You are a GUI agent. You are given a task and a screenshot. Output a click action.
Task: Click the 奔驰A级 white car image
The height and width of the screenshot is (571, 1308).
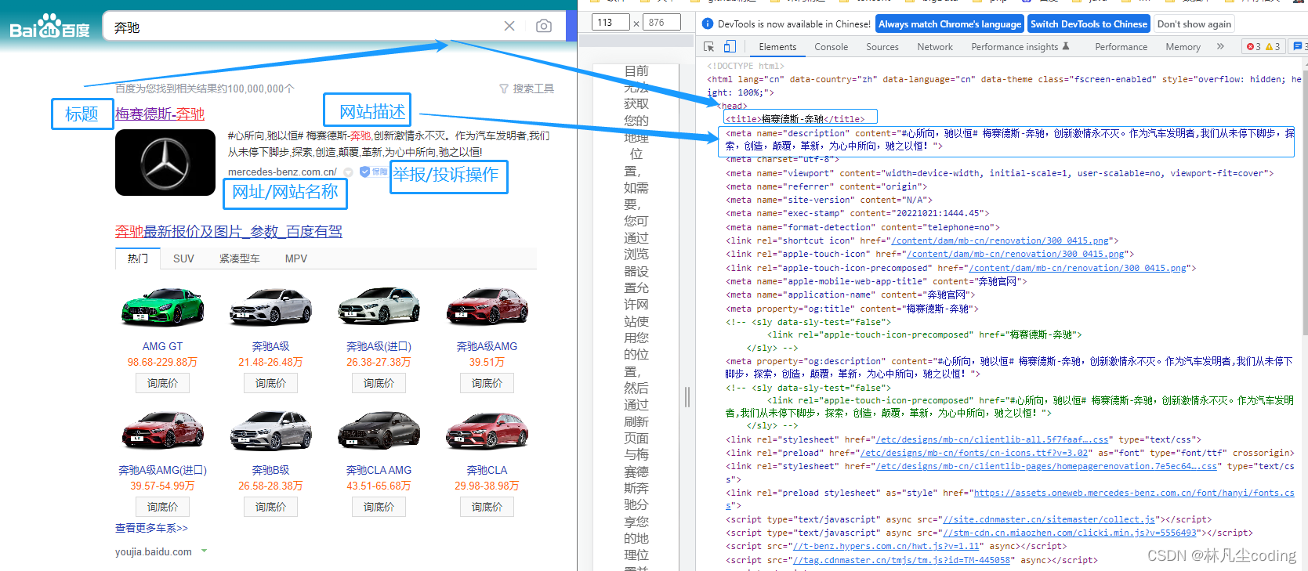(x=270, y=306)
